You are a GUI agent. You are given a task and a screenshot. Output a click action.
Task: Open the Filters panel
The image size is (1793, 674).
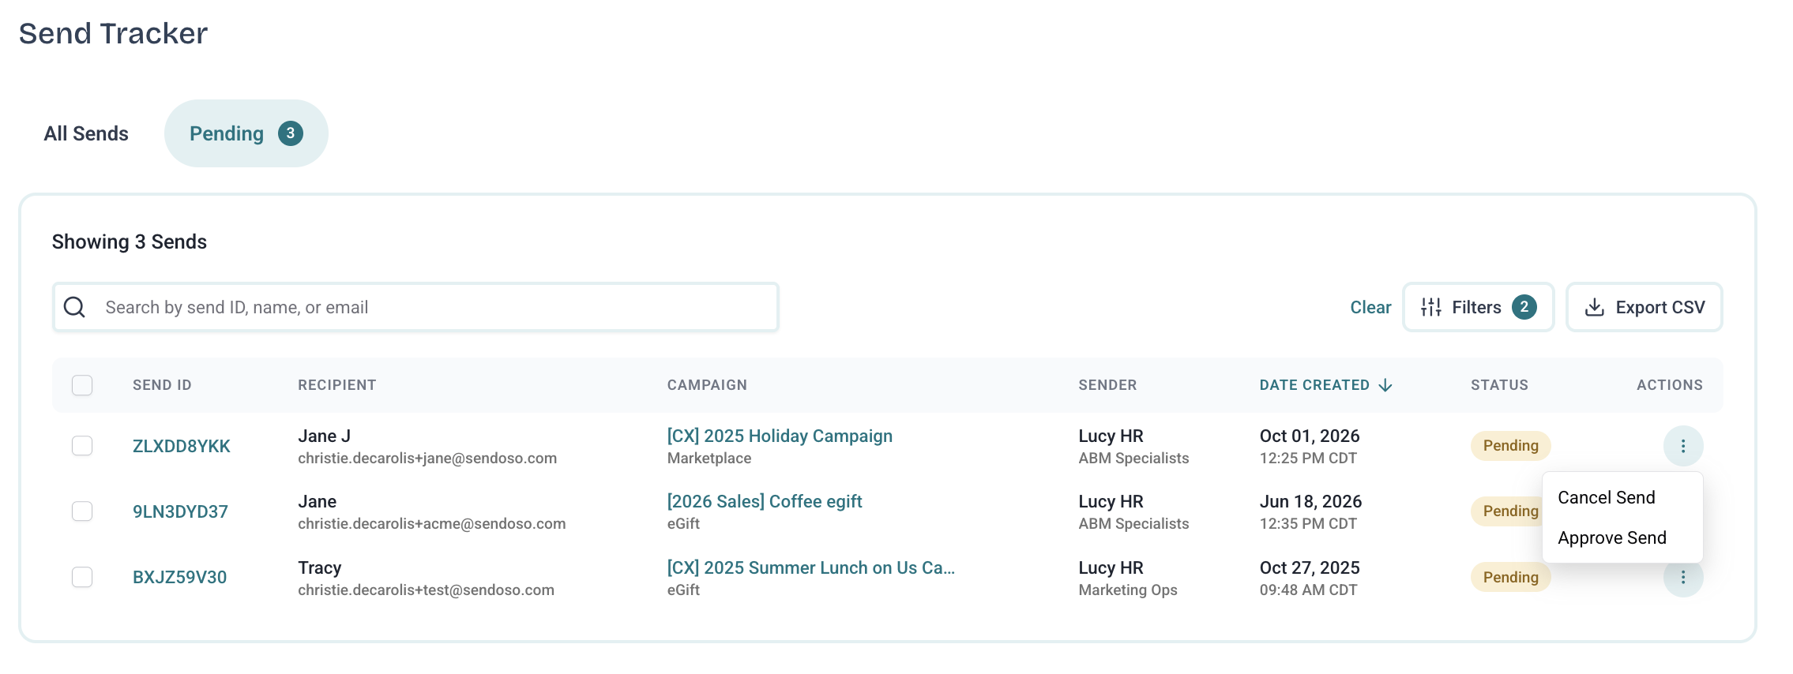click(x=1478, y=307)
